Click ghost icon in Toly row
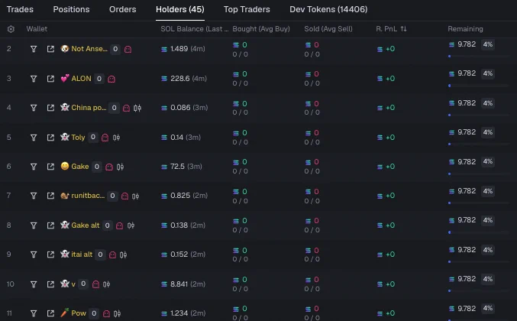517x321 pixels. (x=105, y=138)
